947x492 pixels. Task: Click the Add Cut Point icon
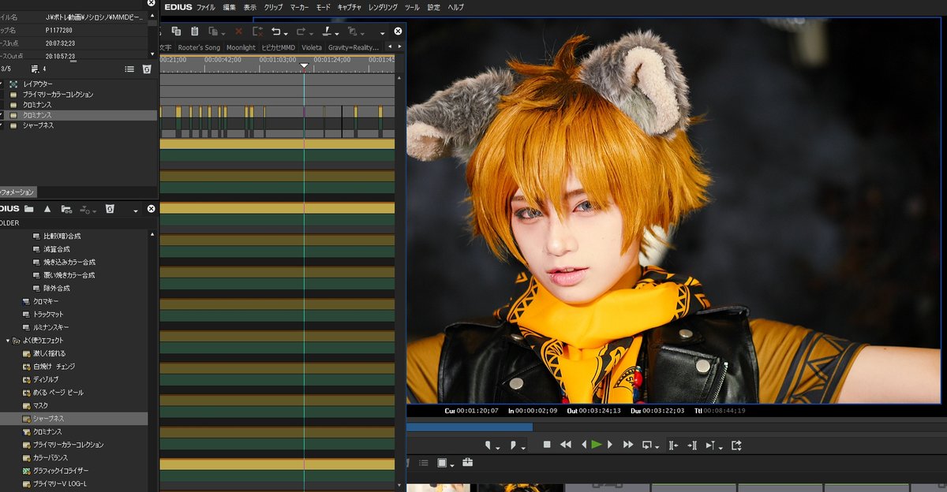pyautogui.click(x=327, y=31)
